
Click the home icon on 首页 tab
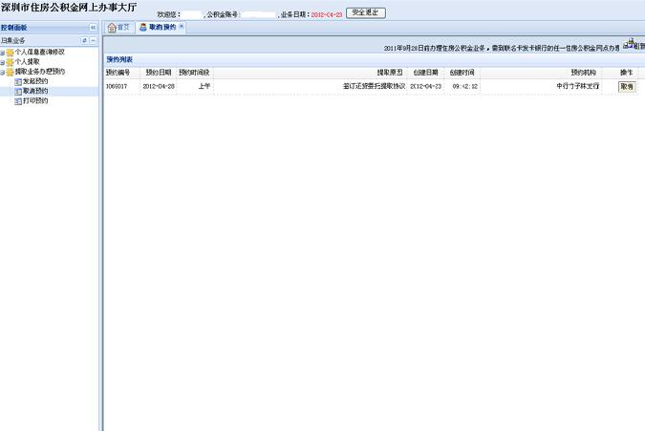click(x=111, y=28)
